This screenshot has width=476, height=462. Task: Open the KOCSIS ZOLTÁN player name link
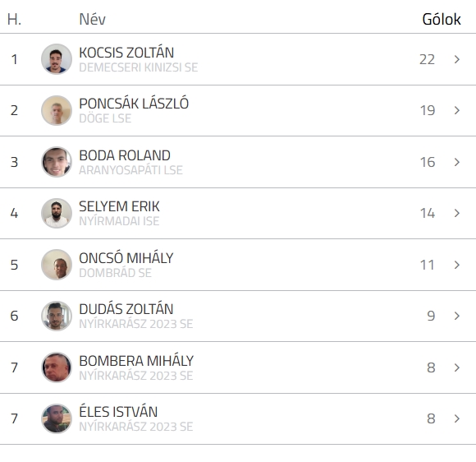click(126, 53)
